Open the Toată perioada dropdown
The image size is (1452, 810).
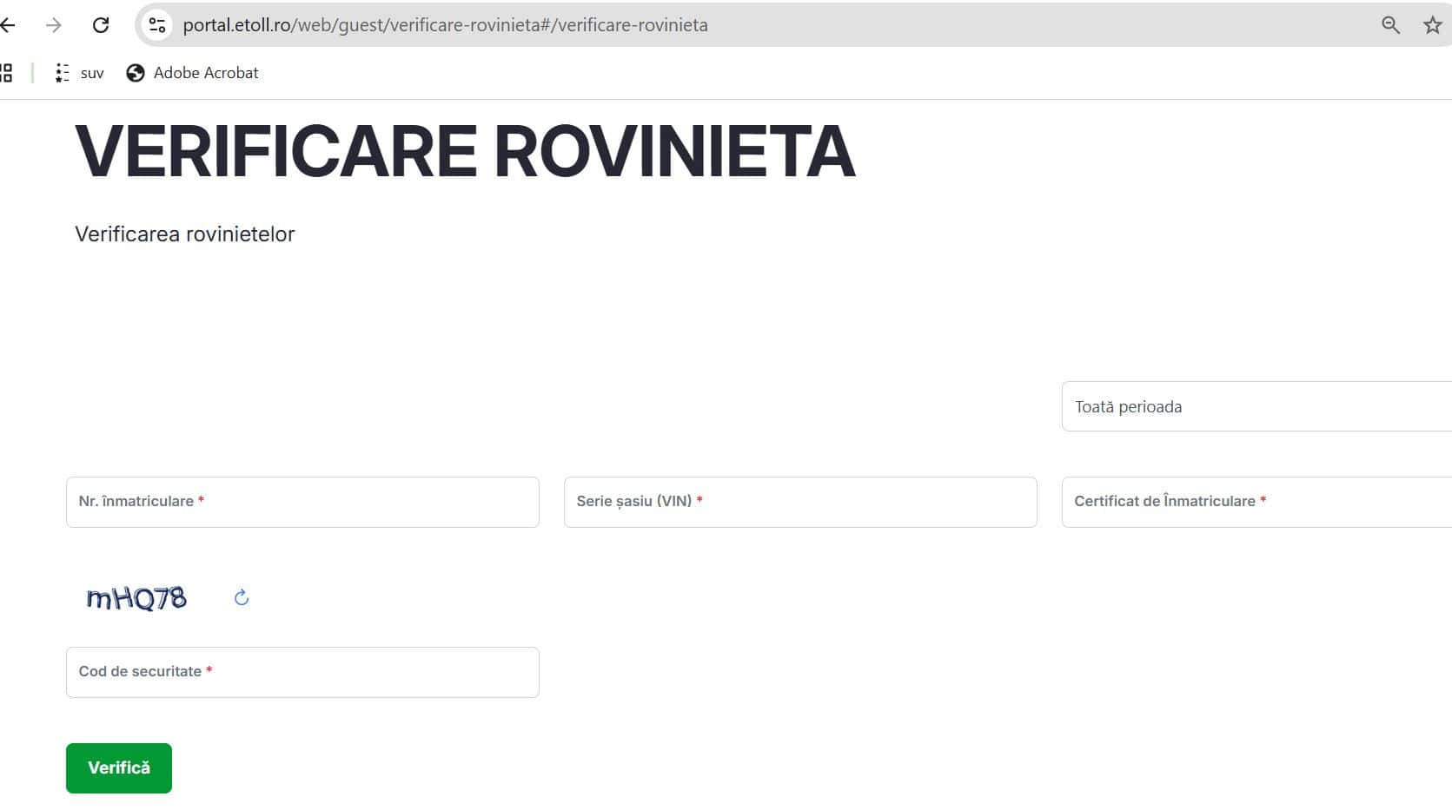(1256, 406)
